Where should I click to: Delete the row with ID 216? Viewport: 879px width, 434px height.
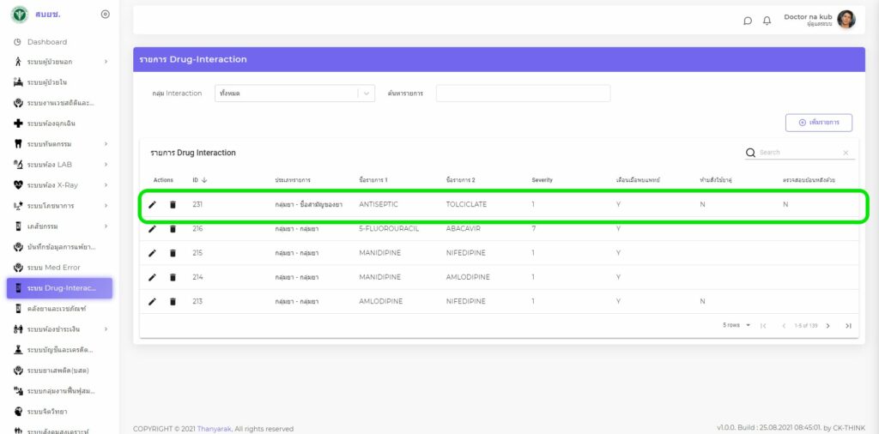(x=173, y=229)
